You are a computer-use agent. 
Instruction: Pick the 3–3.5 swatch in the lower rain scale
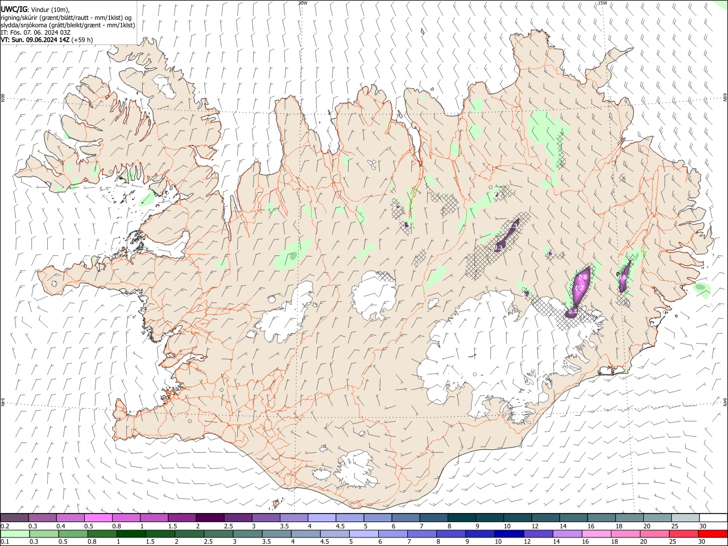[249, 534]
